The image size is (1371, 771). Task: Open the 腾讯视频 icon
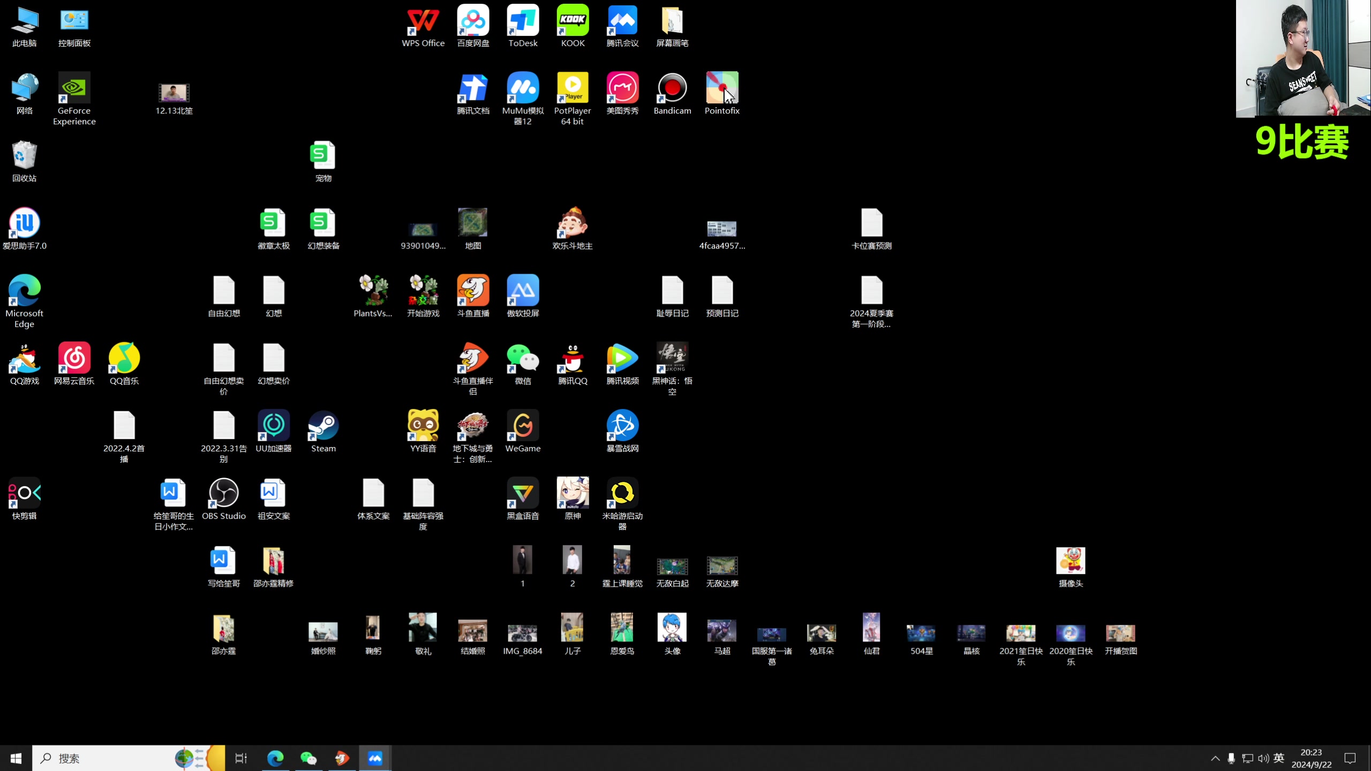[622, 364]
